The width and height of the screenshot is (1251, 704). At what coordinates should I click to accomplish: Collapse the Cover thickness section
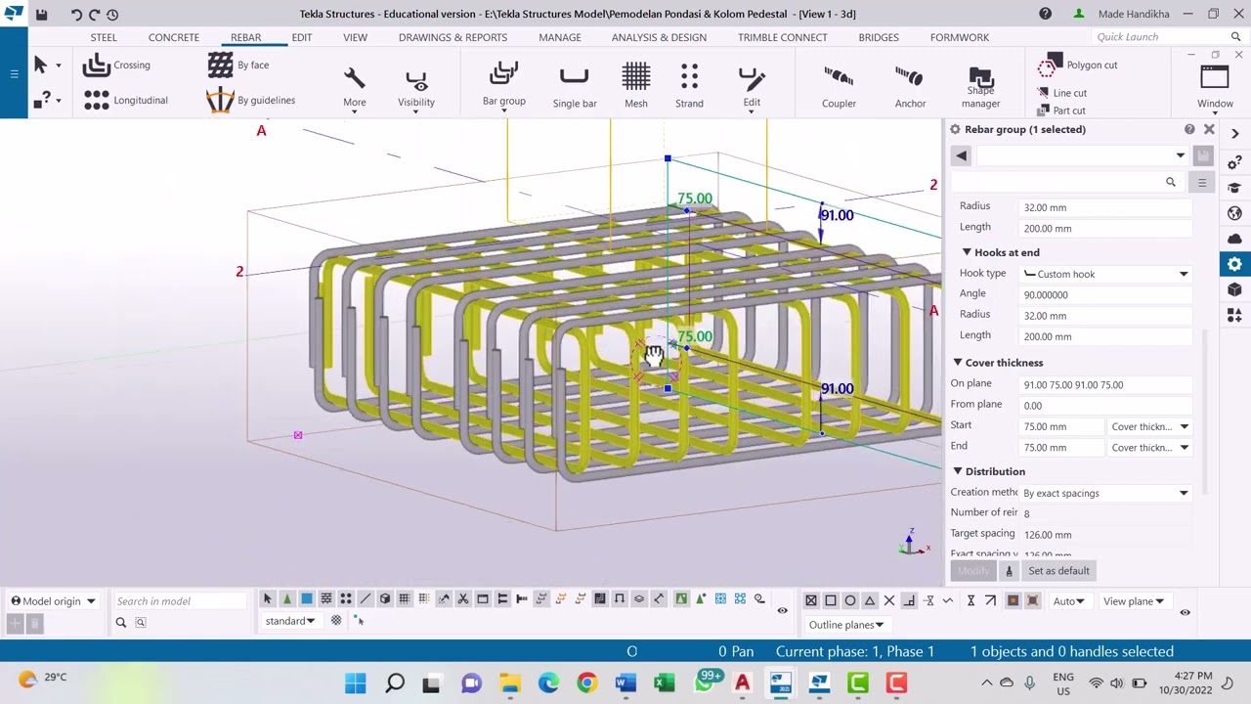[957, 363]
